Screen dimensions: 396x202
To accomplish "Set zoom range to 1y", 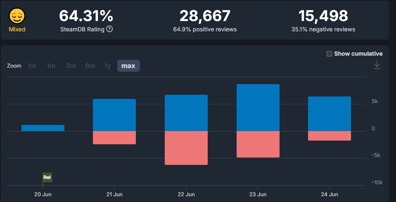I will 107,66.
